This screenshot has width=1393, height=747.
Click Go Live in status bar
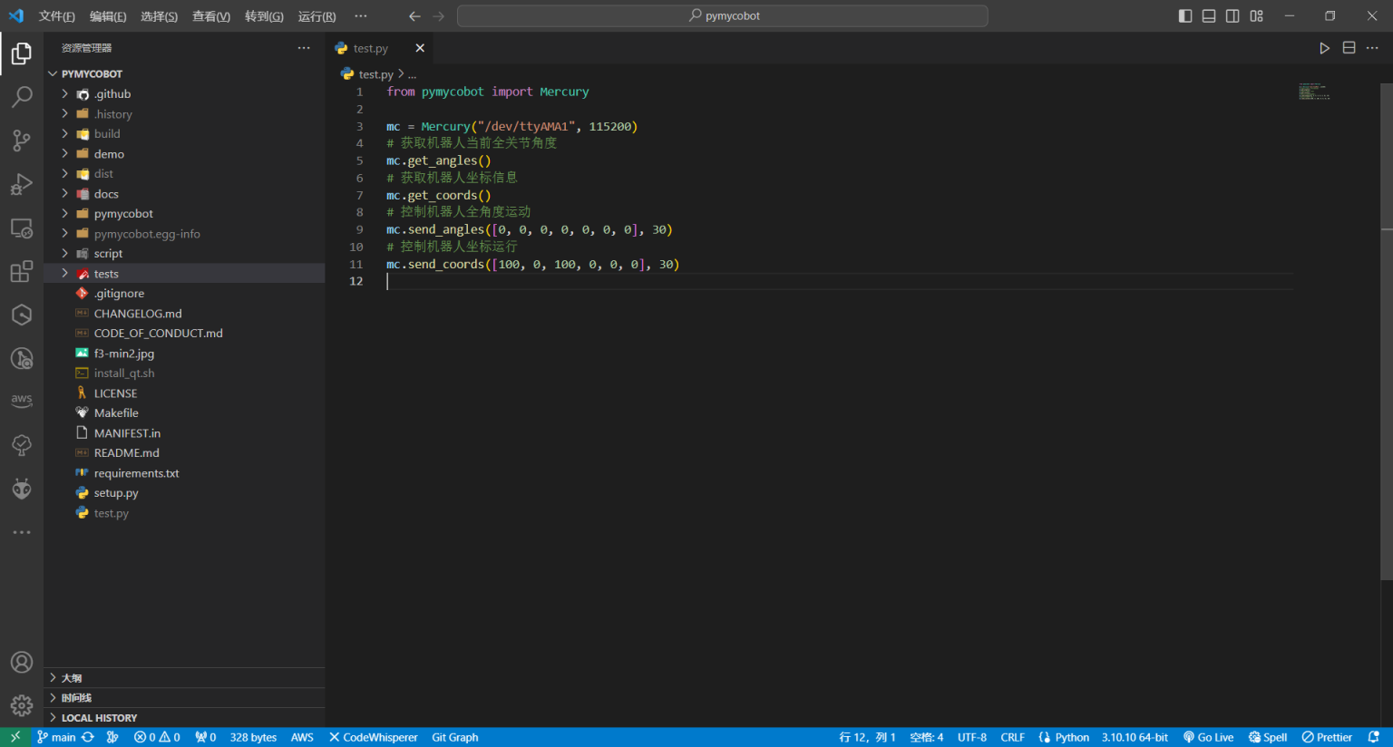[1208, 737]
